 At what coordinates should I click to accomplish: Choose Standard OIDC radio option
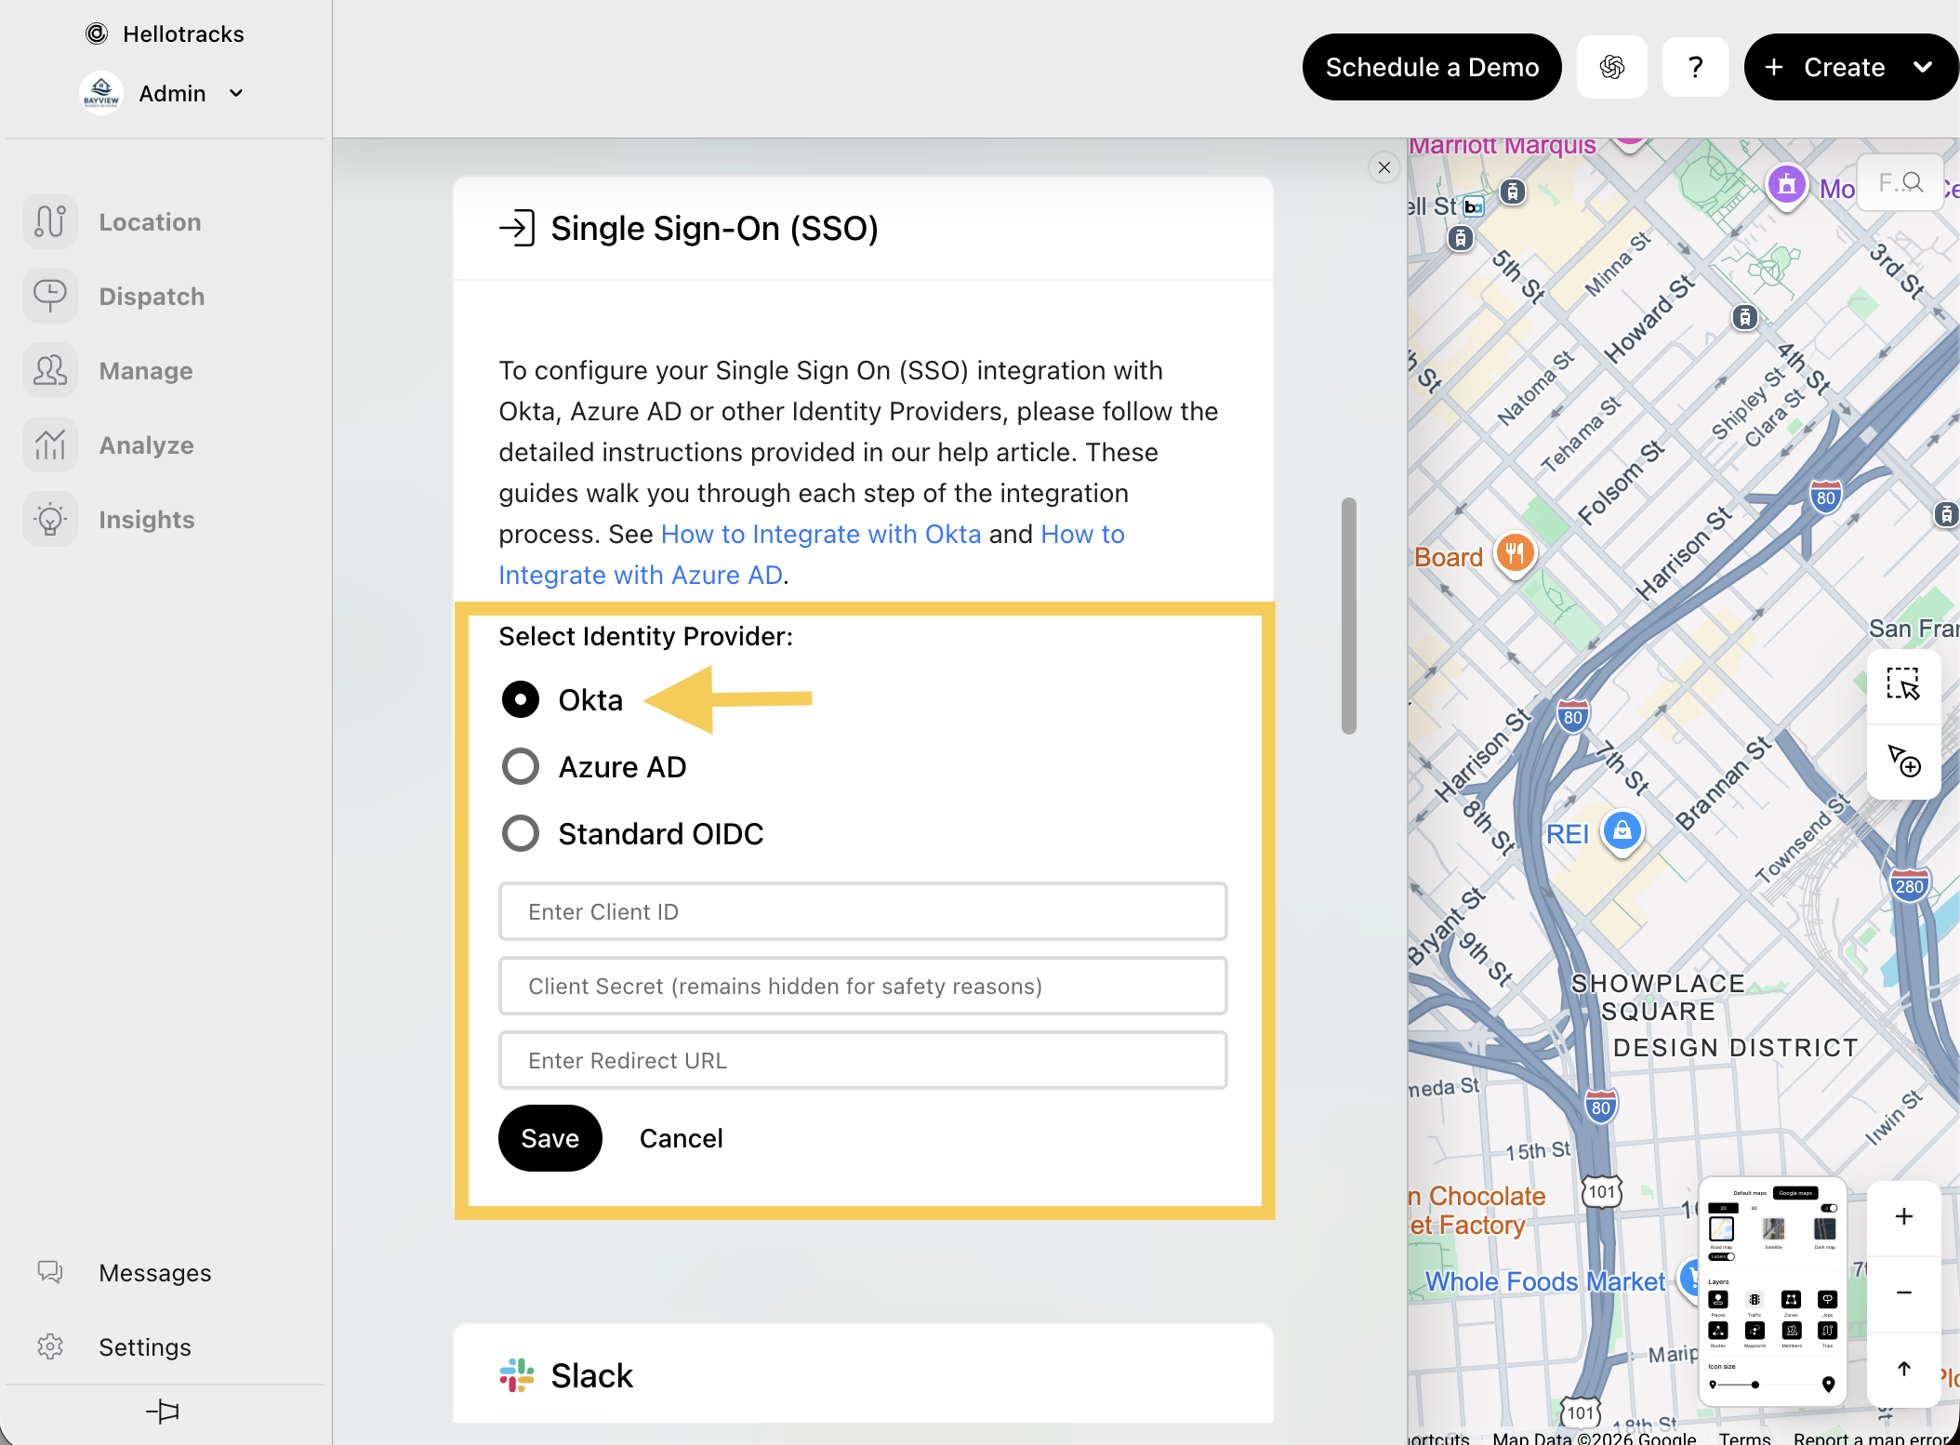(521, 834)
